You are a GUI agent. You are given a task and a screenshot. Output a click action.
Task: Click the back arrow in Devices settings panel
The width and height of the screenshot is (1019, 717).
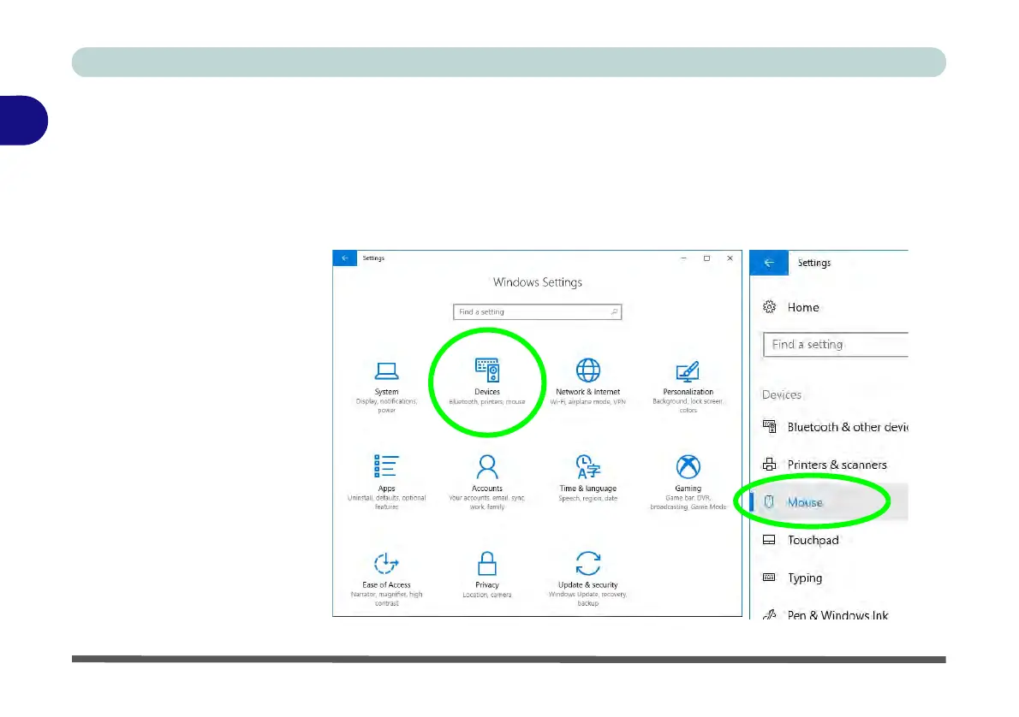[x=770, y=263]
